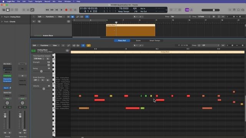
Task: Expand the Region: Analog Blaze inspector section
Action: tap(2, 17)
